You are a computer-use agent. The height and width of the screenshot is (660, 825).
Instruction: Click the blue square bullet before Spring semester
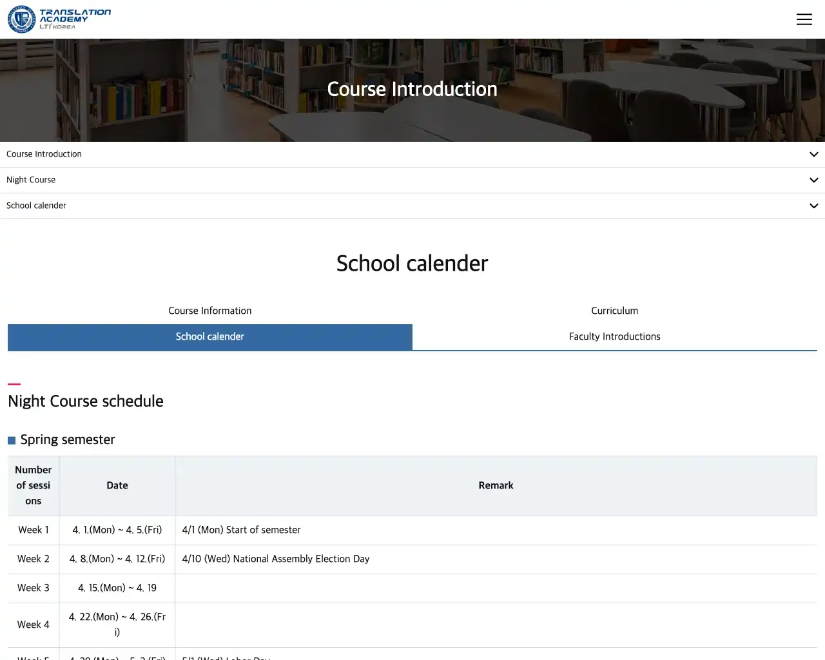tap(12, 441)
